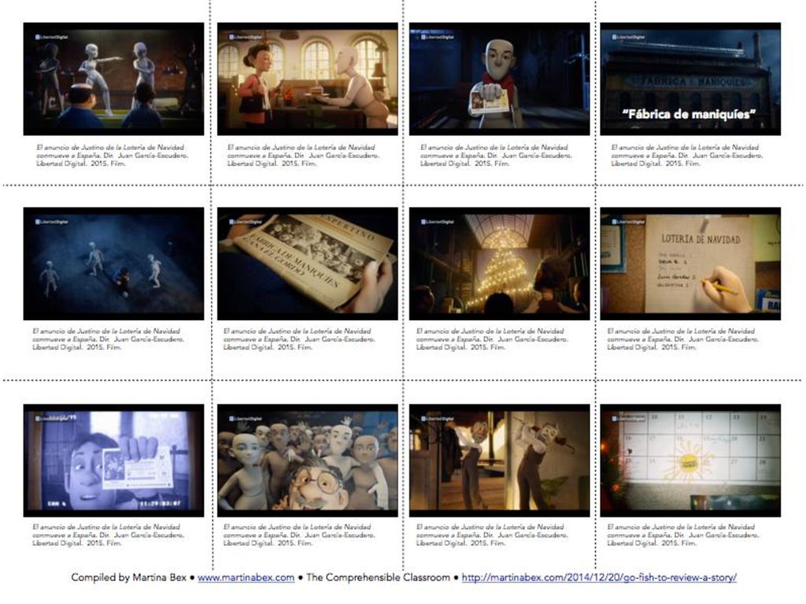Click the caption under the factory thumbnail
Viewport: 806px width, 604px height.
pyautogui.click(x=686, y=155)
